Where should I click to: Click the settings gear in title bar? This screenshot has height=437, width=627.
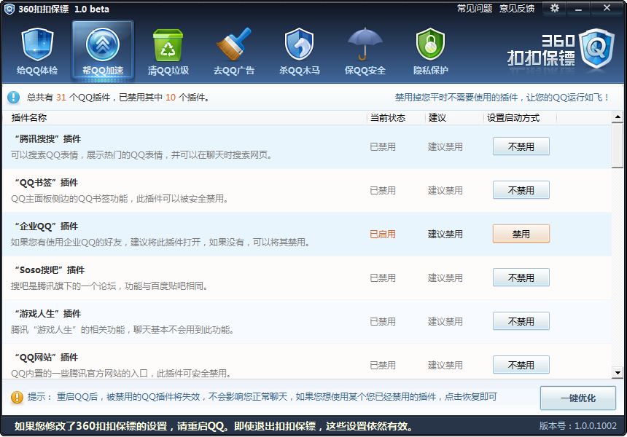point(555,8)
